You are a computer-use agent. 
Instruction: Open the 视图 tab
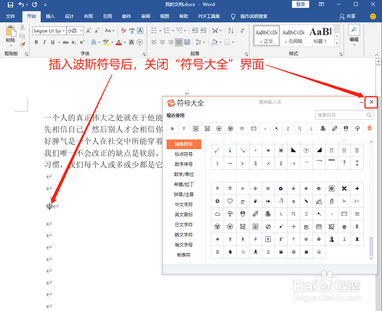(x=164, y=16)
